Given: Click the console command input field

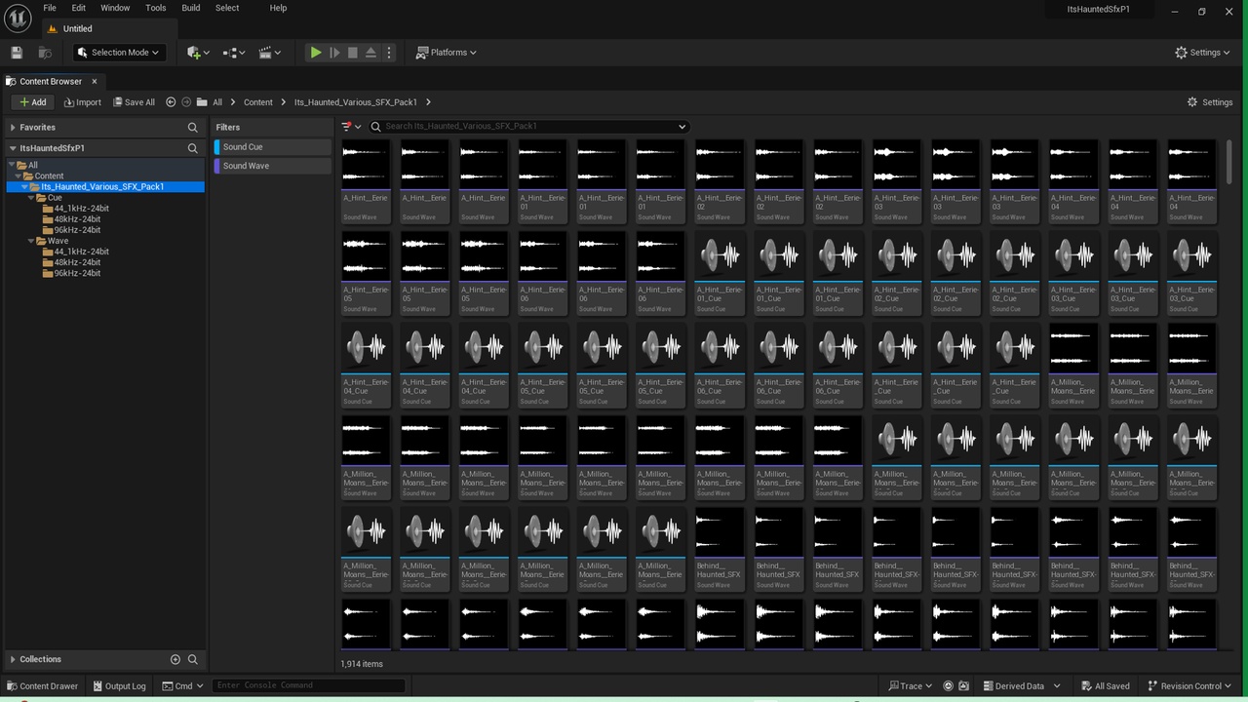Looking at the screenshot, I should point(308,686).
